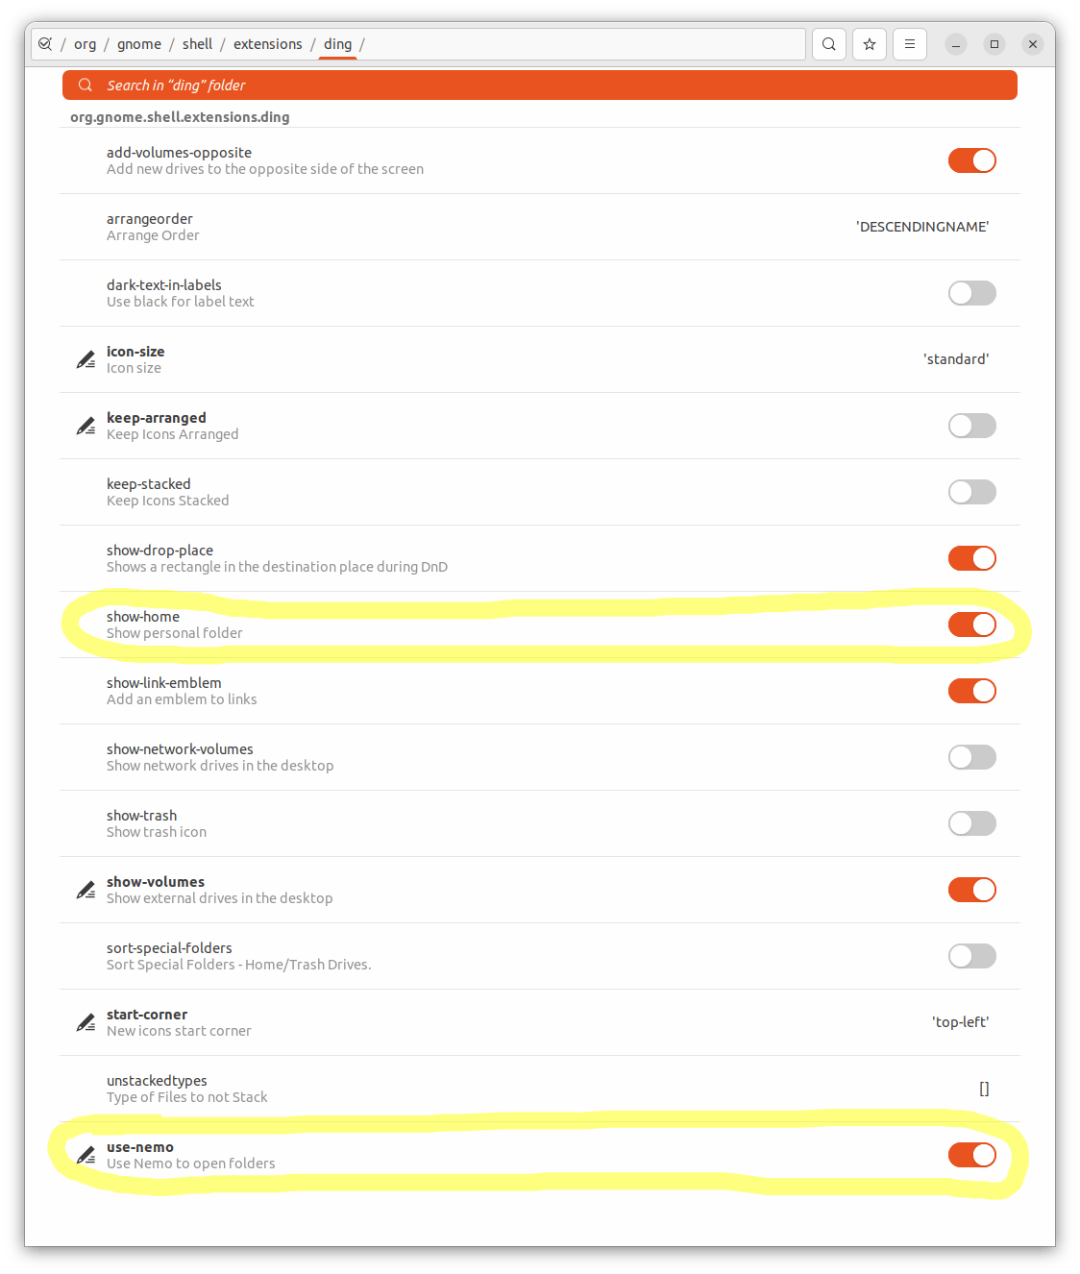
Task: Enable the show-trash toggle
Action: tap(972, 823)
